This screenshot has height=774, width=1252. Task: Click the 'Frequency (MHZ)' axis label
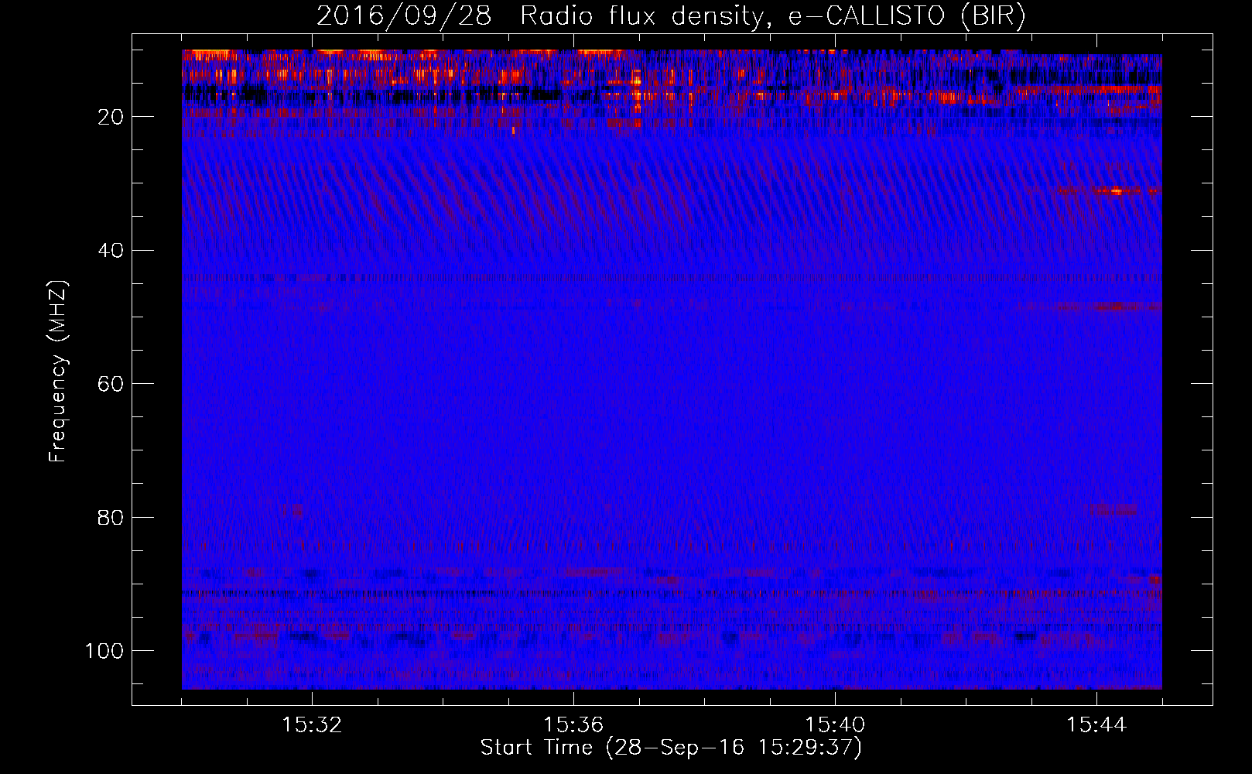click(x=58, y=371)
